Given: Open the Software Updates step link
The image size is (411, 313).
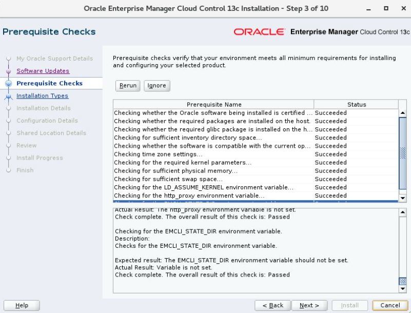Looking at the screenshot, I should click(x=43, y=71).
